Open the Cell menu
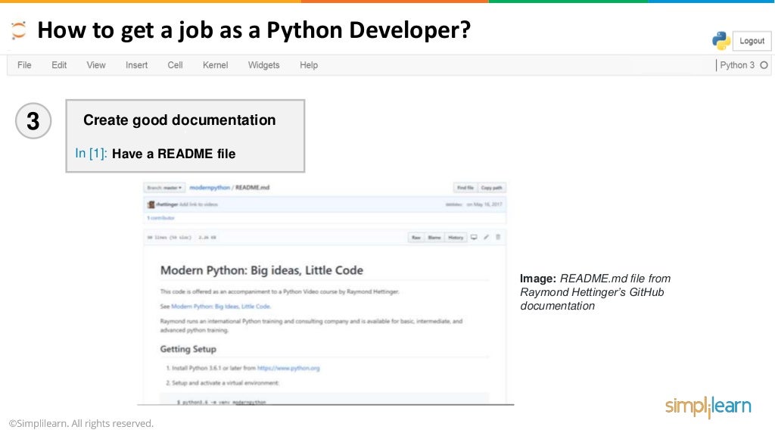Viewport: 775px width, 436px height. point(175,65)
